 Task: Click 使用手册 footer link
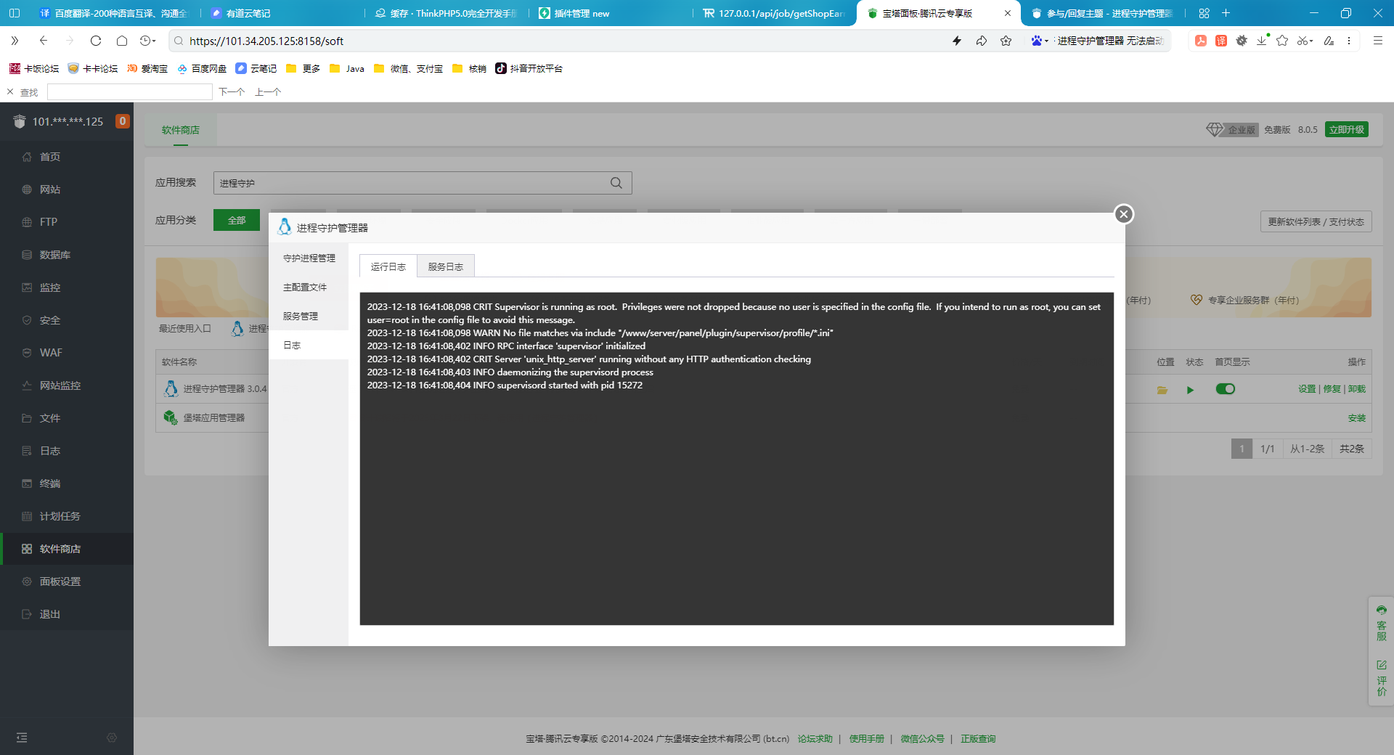tap(867, 738)
